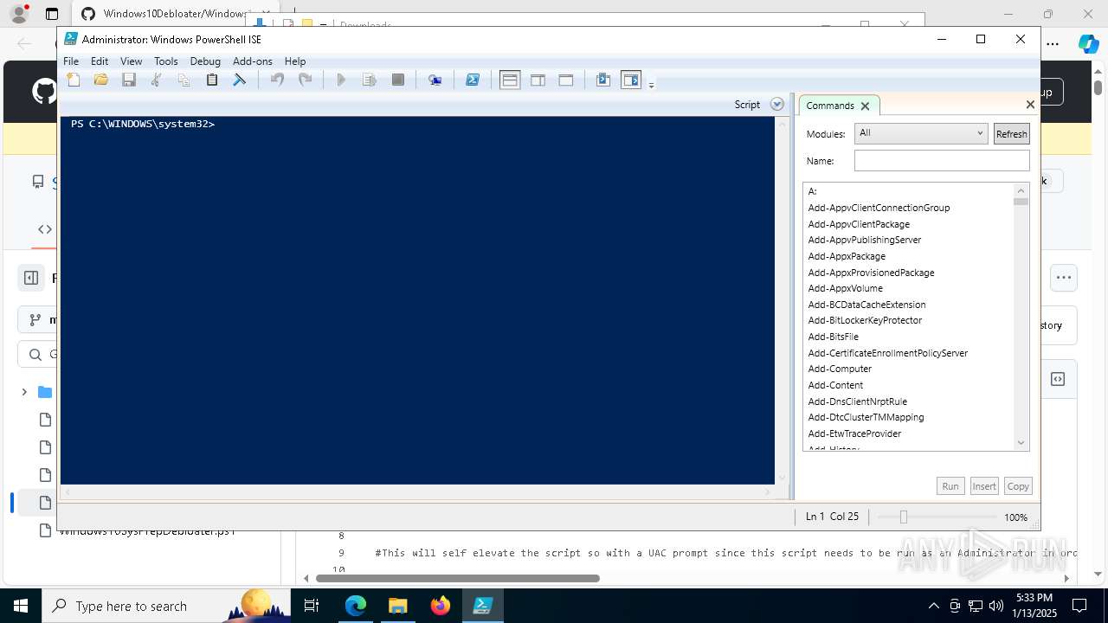Click the Show Command Window icon
The width and height of the screenshot is (1108, 623).
pos(603,80)
